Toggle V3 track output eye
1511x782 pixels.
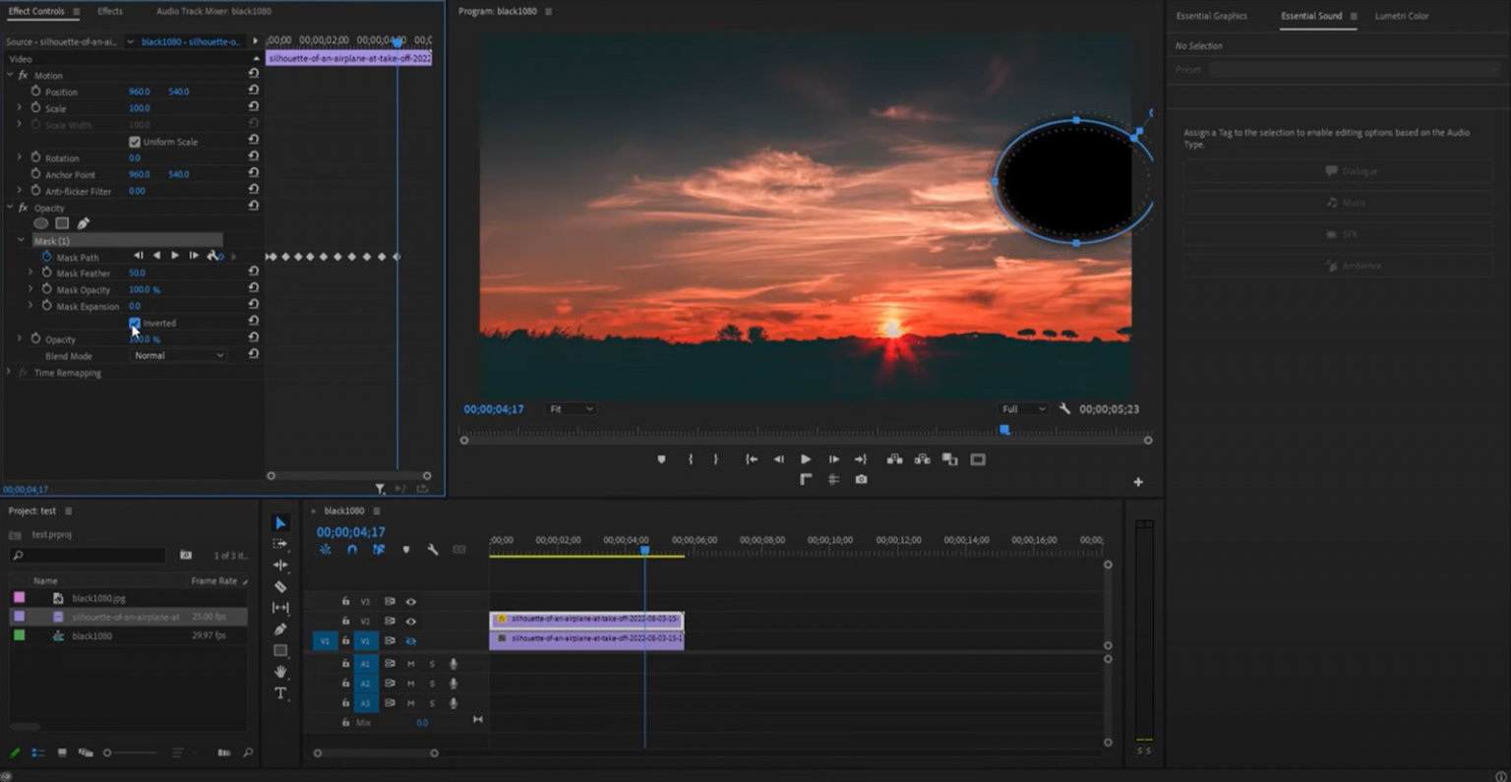pos(411,601)
